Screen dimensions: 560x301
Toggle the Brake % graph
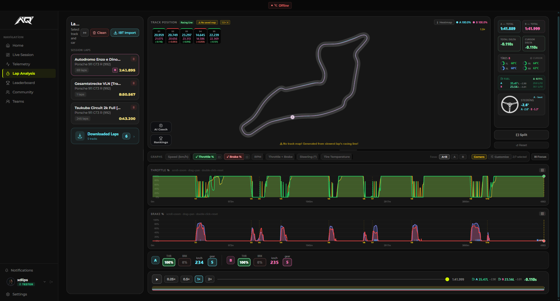point(234,157)
